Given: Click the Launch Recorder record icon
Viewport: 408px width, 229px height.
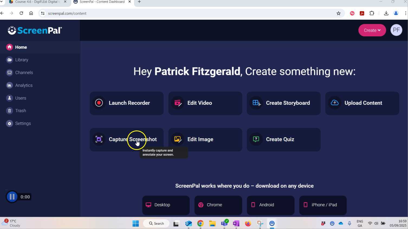Looking at the screenshot, I should [99, 103].
